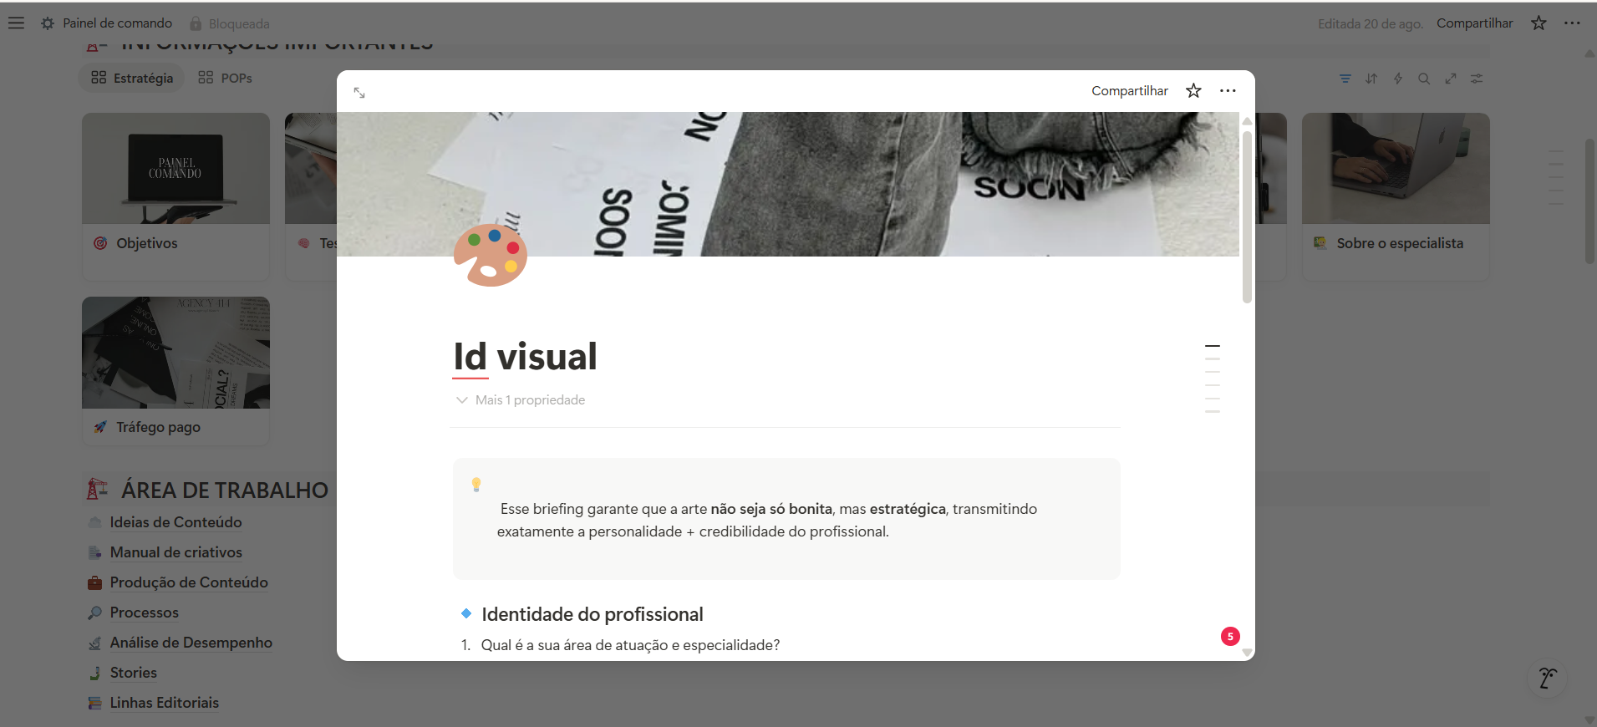The height and width of the screenshot is (727, 1597).
Task: Open the database filter icon
Action: (x=1345, y=79)
